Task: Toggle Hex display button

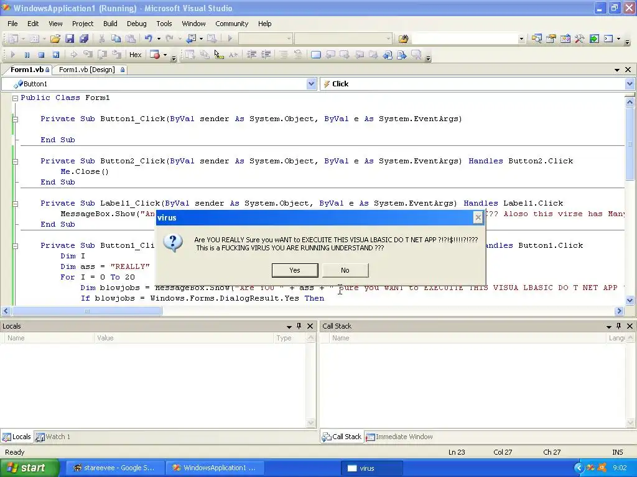Action: (135, 55)
